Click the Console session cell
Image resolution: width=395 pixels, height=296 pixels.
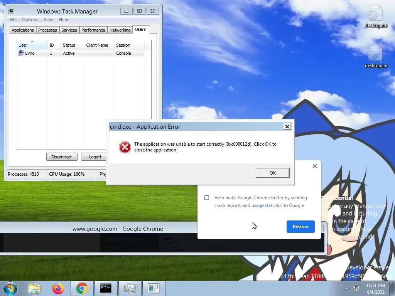[123, 53]
